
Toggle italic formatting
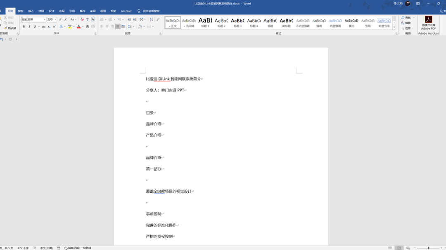[x=29, y=27]
